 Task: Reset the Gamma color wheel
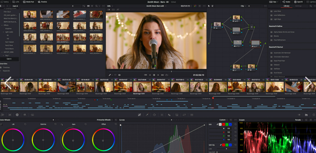[56, 124]
